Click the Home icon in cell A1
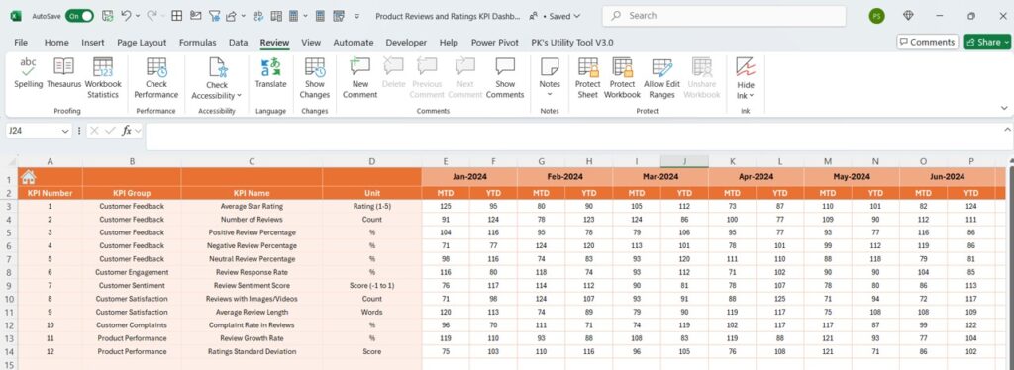 (28, 177)
